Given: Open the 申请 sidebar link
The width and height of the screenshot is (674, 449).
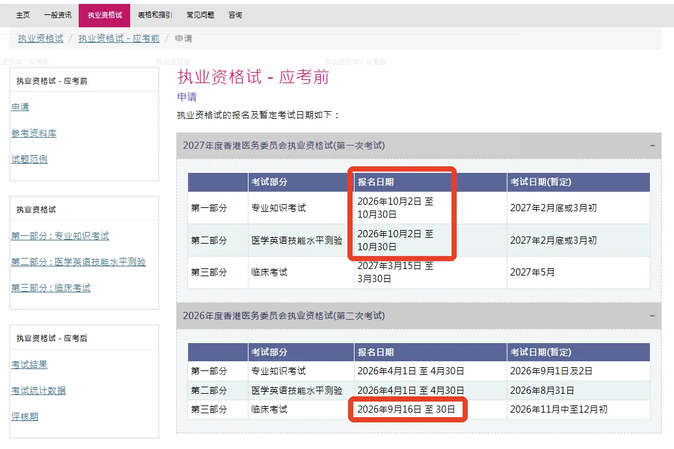Looking at the screenshot, I should 20,107.
